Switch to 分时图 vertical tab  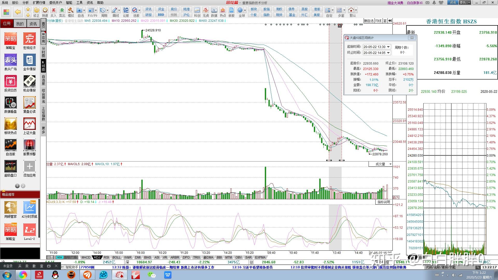pos(43,52)
